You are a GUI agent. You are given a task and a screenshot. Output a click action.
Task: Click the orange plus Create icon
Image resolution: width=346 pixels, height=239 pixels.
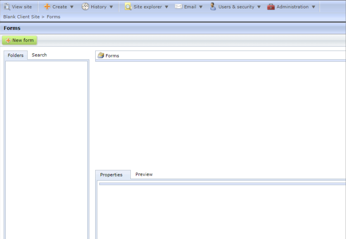tap(47, 7)
